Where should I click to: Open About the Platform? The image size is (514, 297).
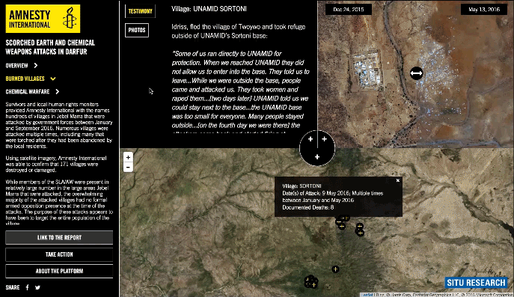point(59,271)
